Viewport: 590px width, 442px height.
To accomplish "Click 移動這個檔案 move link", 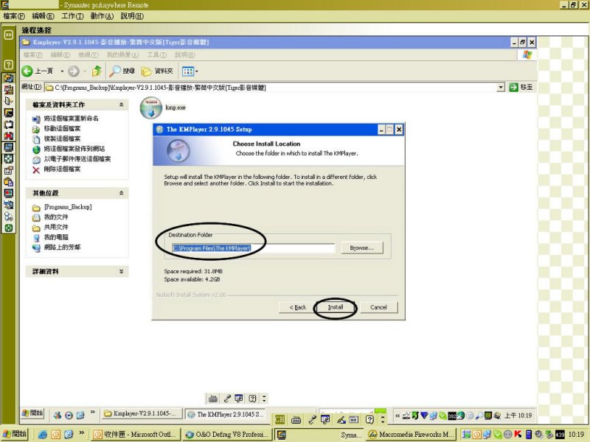I will coord(62,128).
